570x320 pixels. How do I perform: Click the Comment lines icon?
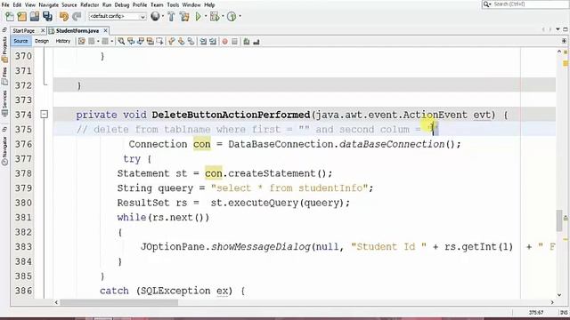coord(247,42)
